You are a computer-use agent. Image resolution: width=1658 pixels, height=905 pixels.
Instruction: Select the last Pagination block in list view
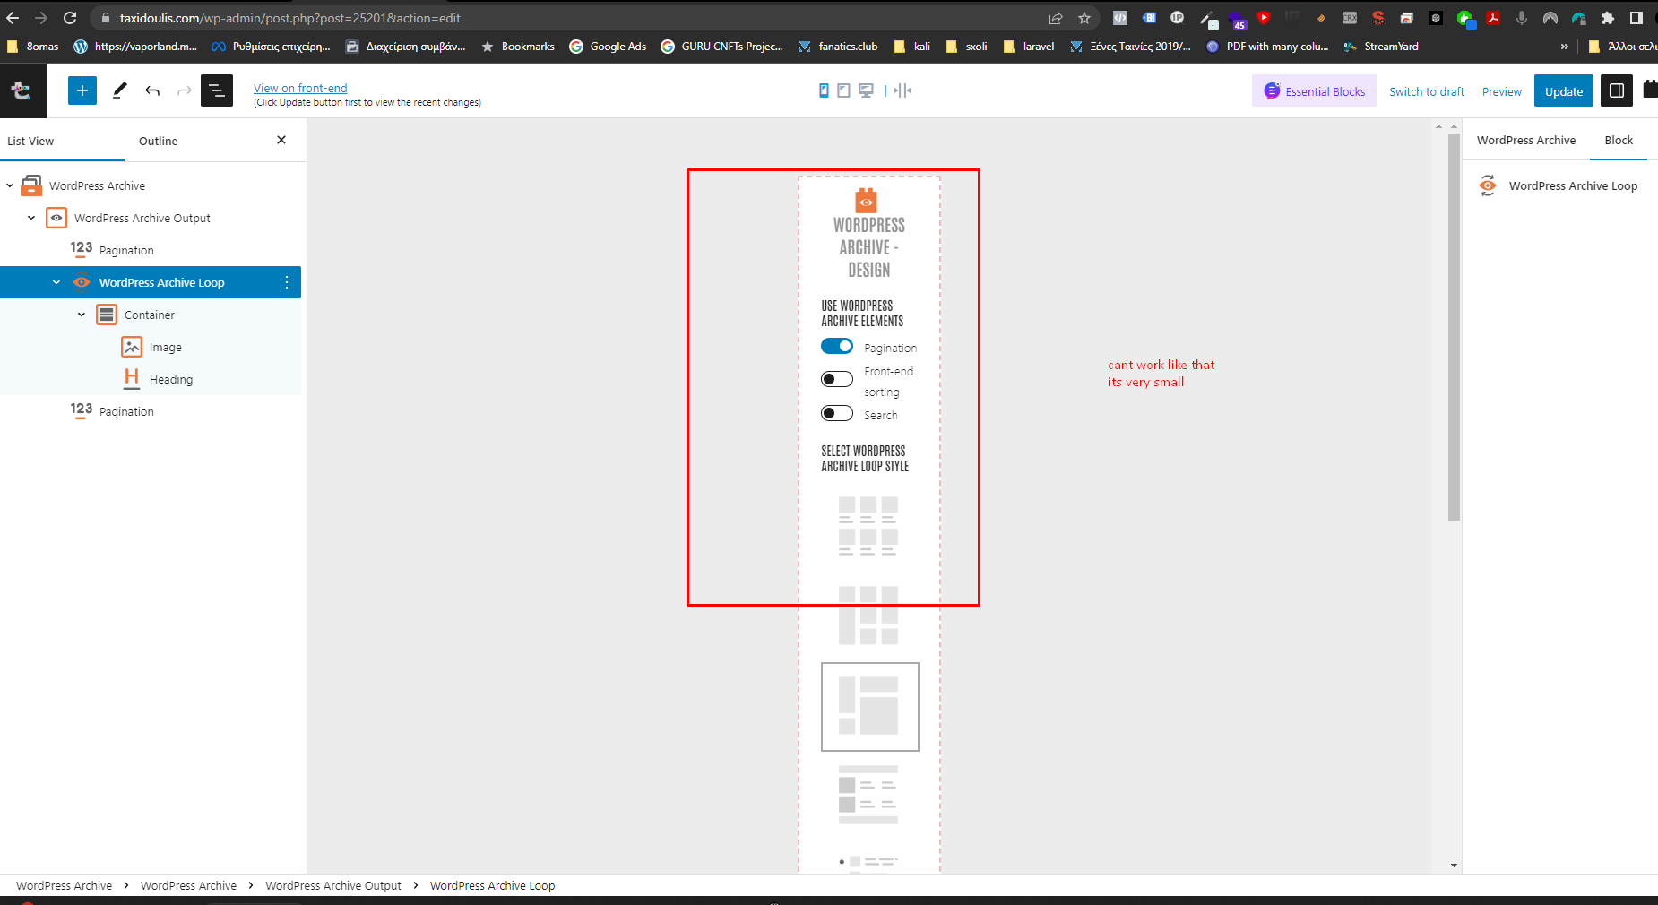point(126,411)
